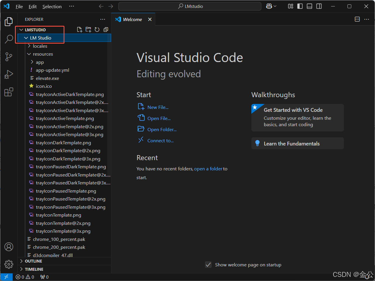Go forward with the navigation arrow
Viewport: 375px width, 281px height.
coord(110,6)
